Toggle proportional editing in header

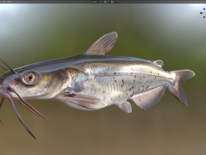click(x=112, y=2)
